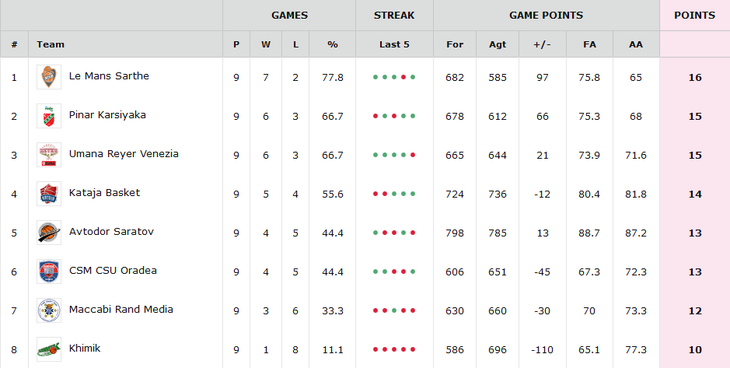Select the Khimik team logo
Viewport: 730px width, 368px height.
(49, 349)
